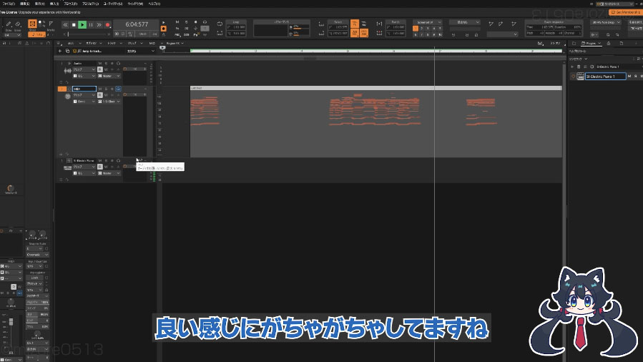Click the Rewind button in transport
Image resolution: width=643 pixels, height=362 pixels.
coord(65,25)
